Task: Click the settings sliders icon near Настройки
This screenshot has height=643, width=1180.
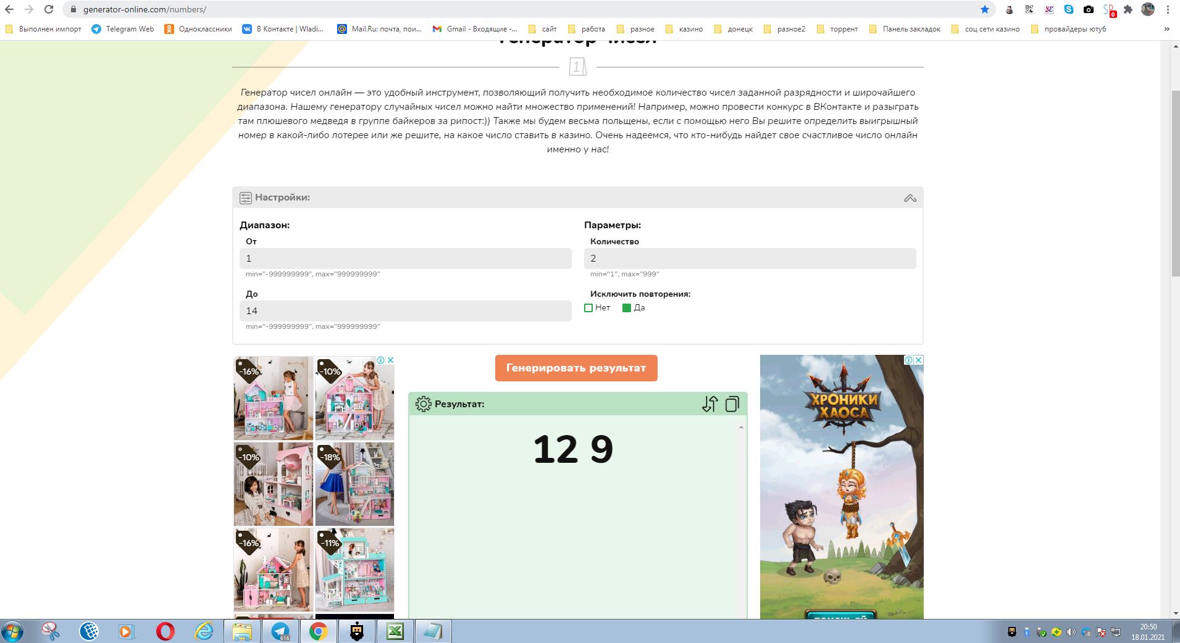Action: point(245,198)
